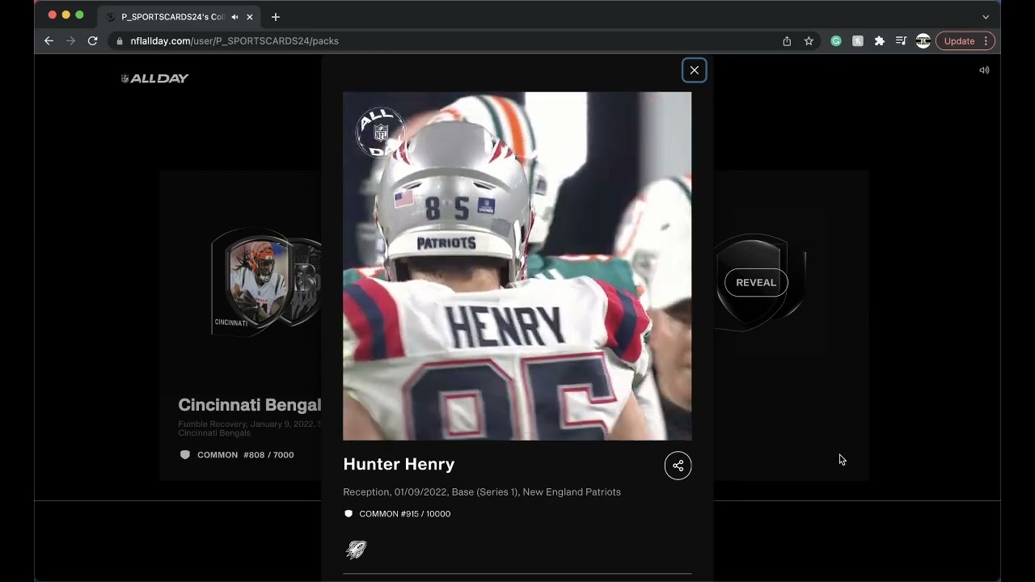Click the Hunter Henry player name
The width and height of the screenshot is (1035, 582).
399,464
